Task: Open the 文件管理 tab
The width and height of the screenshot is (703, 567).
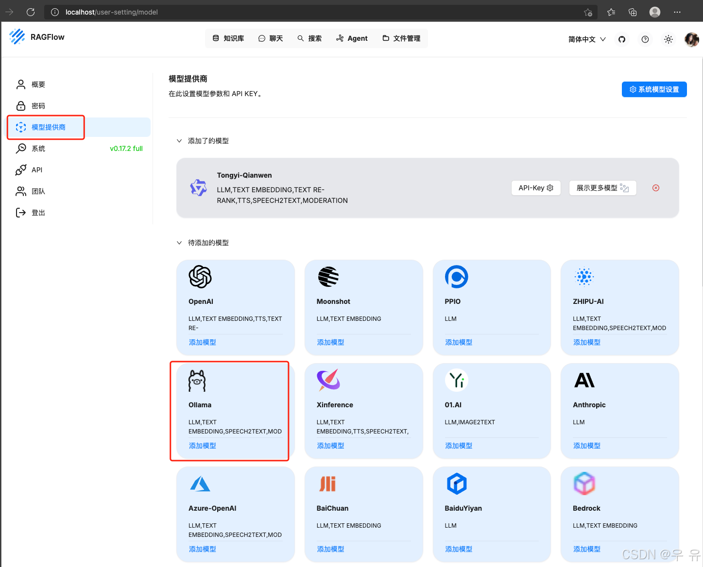Action: [401, 38]
